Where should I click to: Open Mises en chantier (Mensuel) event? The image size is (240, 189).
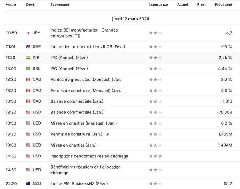pyautogui.click(x=84, y=123)
